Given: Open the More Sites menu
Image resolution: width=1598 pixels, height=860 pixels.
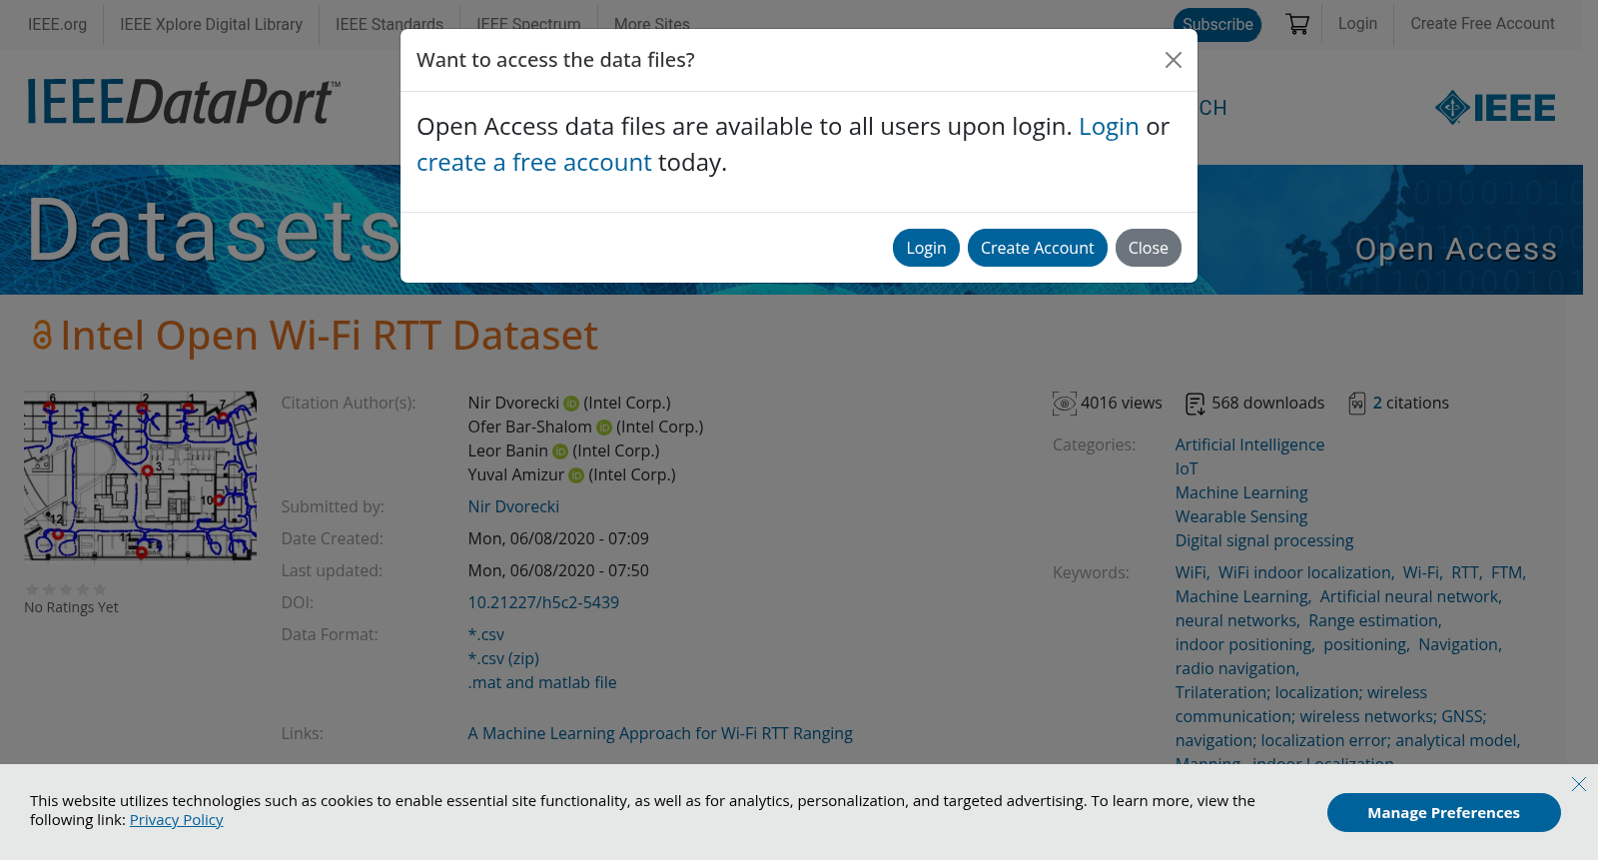Looking at the screenshot, I should tap(652, 24).
